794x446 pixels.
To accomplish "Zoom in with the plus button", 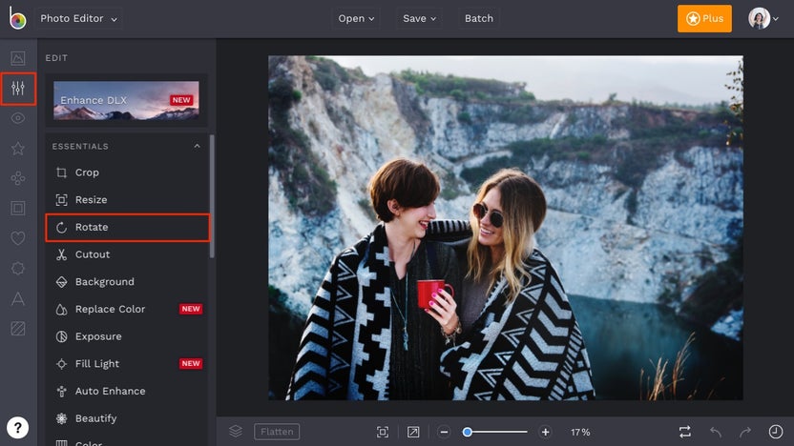I will (545, 432).
